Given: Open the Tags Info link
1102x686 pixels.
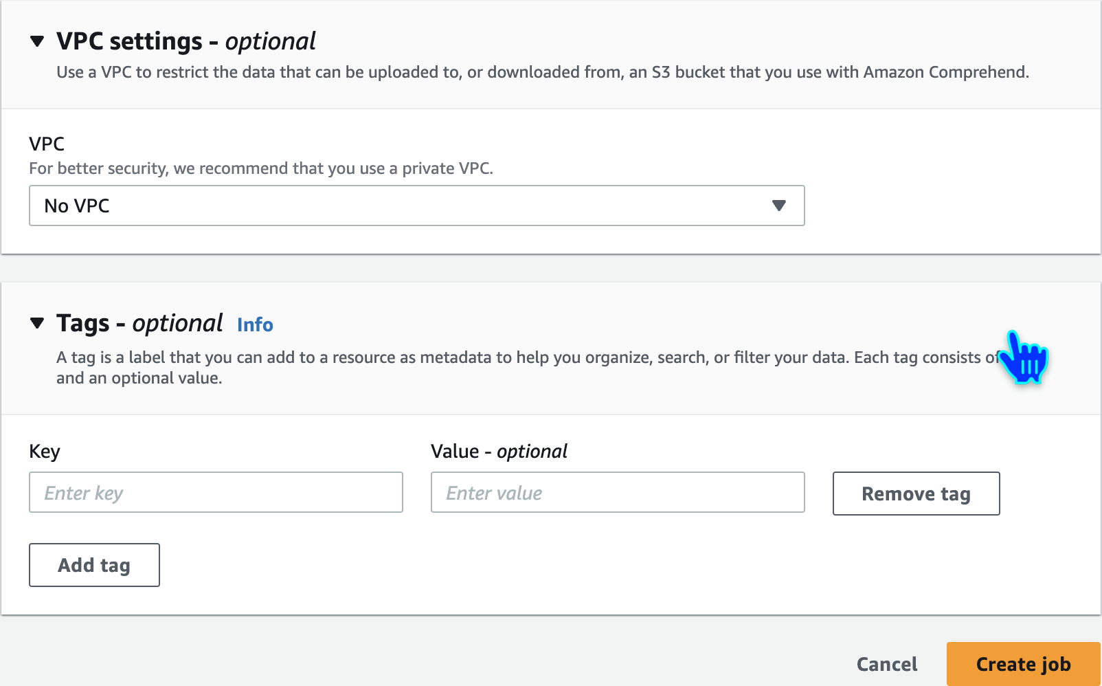Looking at the screenshot, I should pyautogui.click(x=255, y=324).
